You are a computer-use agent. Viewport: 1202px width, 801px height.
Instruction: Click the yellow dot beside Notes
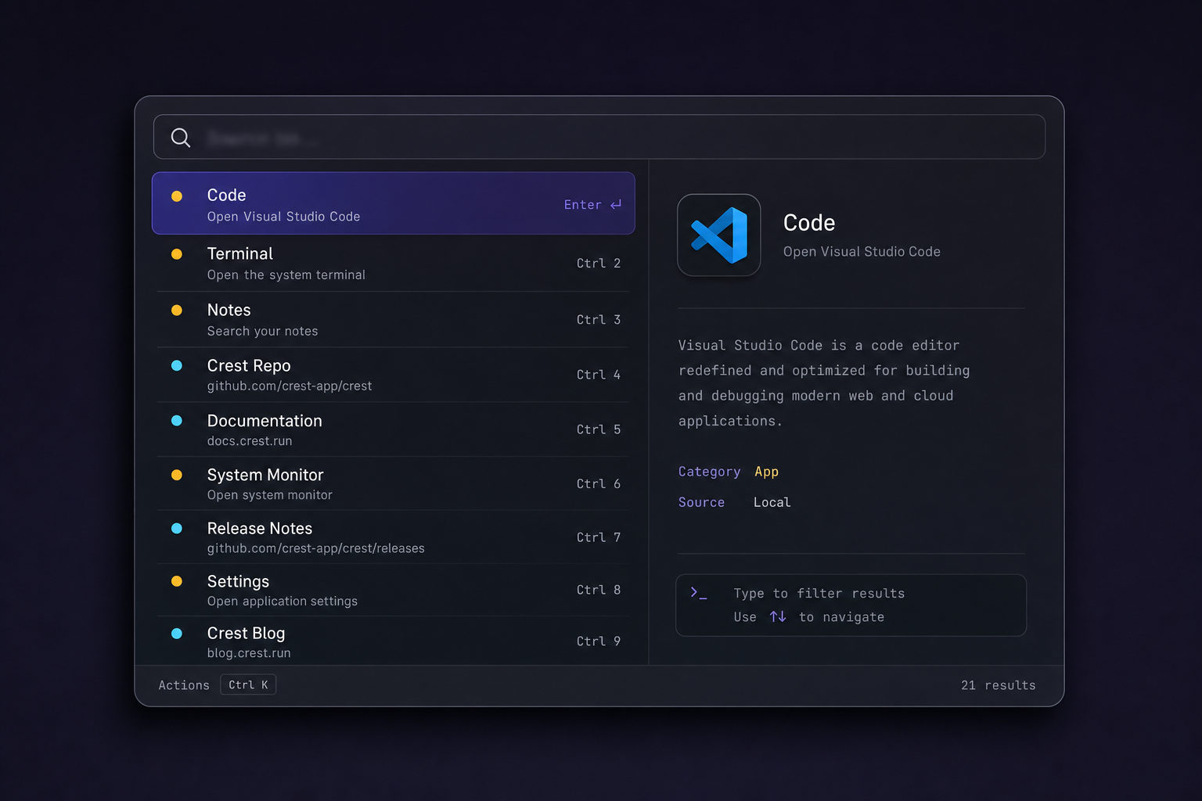[x=177, y=311]
